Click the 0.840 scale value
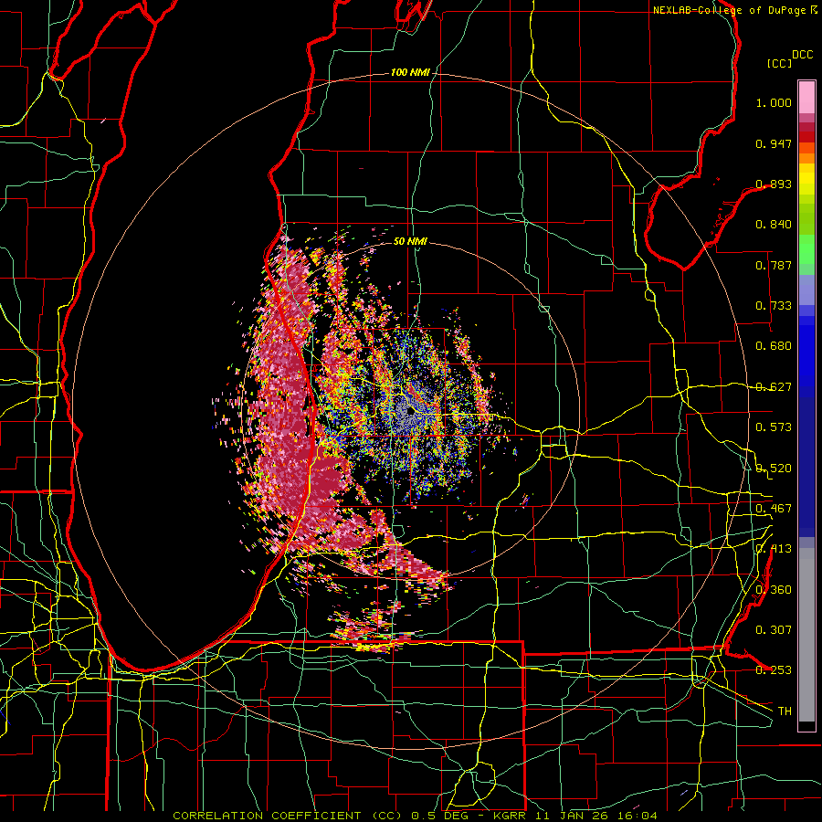822x822 pixels. (x=774, y=225)
